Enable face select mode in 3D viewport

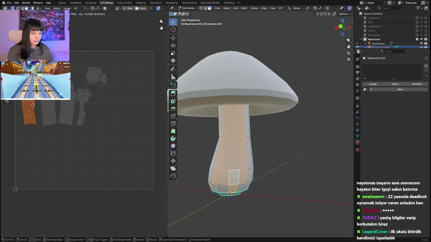[x=209, y=8]
